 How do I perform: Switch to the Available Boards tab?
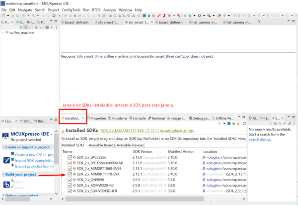click(x=101, y=145)
